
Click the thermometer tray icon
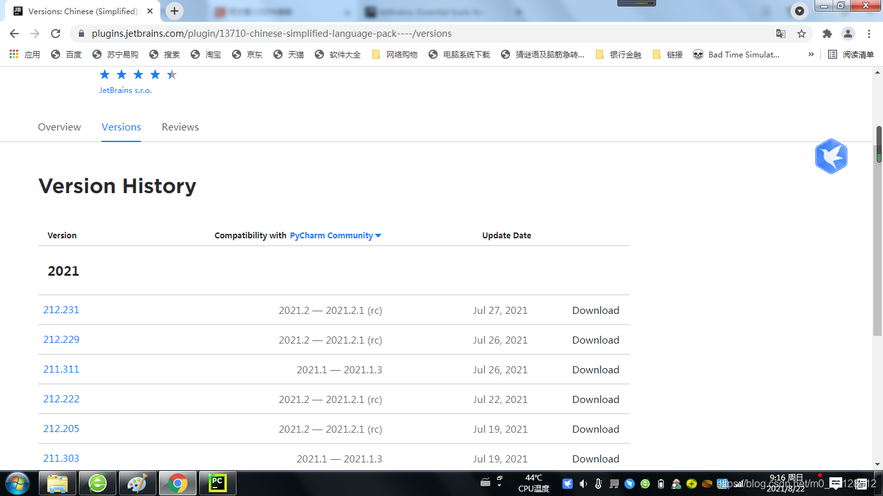(599, 483)
